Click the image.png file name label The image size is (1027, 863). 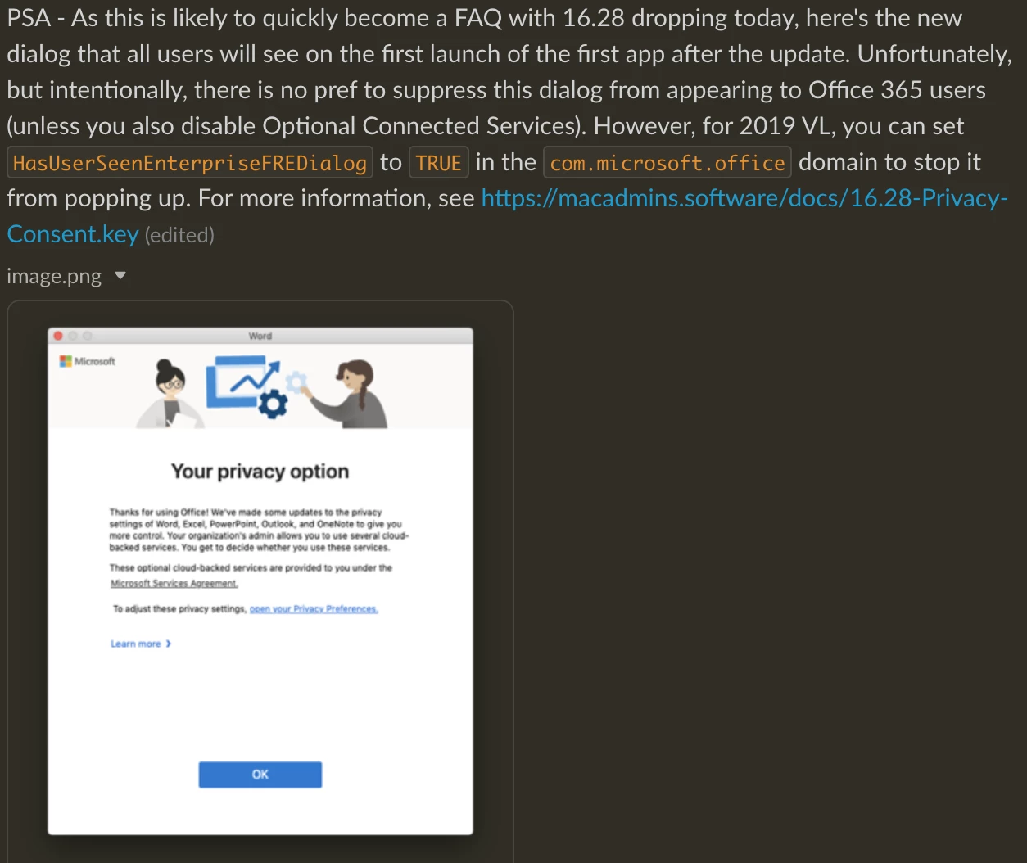pos(54,277)
